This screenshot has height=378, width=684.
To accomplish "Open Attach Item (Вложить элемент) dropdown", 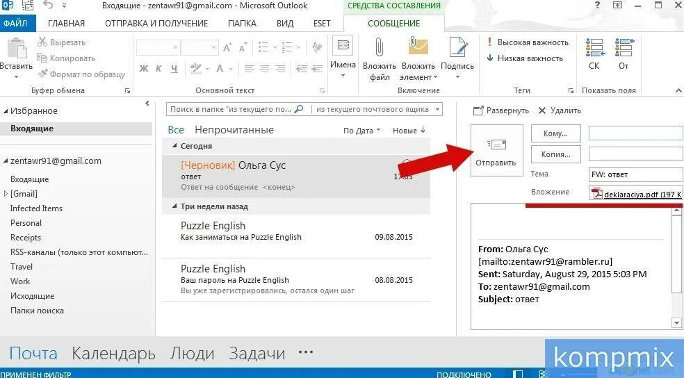I will (x=418, y=59).
